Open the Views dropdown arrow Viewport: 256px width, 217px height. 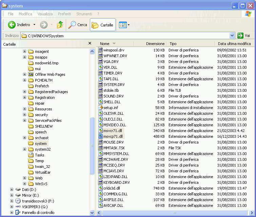(x=129, y=25)
